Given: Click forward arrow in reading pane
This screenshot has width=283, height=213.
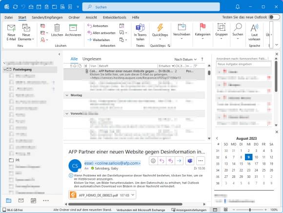Looking at the screenshot, I should tap(179, 161).
